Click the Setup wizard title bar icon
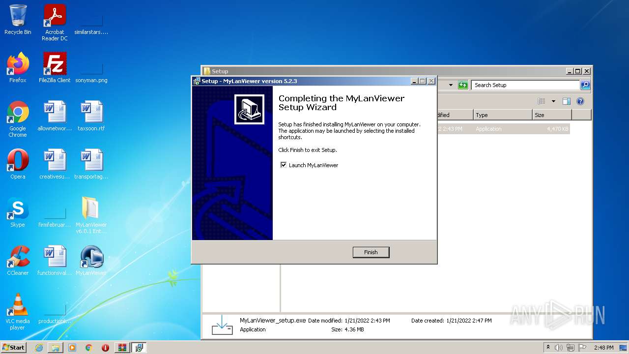This screenshot has width=629, height=354. click(197, 81)
